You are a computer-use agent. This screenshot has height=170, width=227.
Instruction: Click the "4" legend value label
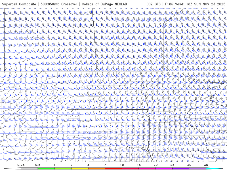point(88,165)
